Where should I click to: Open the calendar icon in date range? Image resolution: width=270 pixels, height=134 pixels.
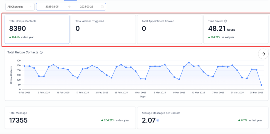[x=102, y=7]
